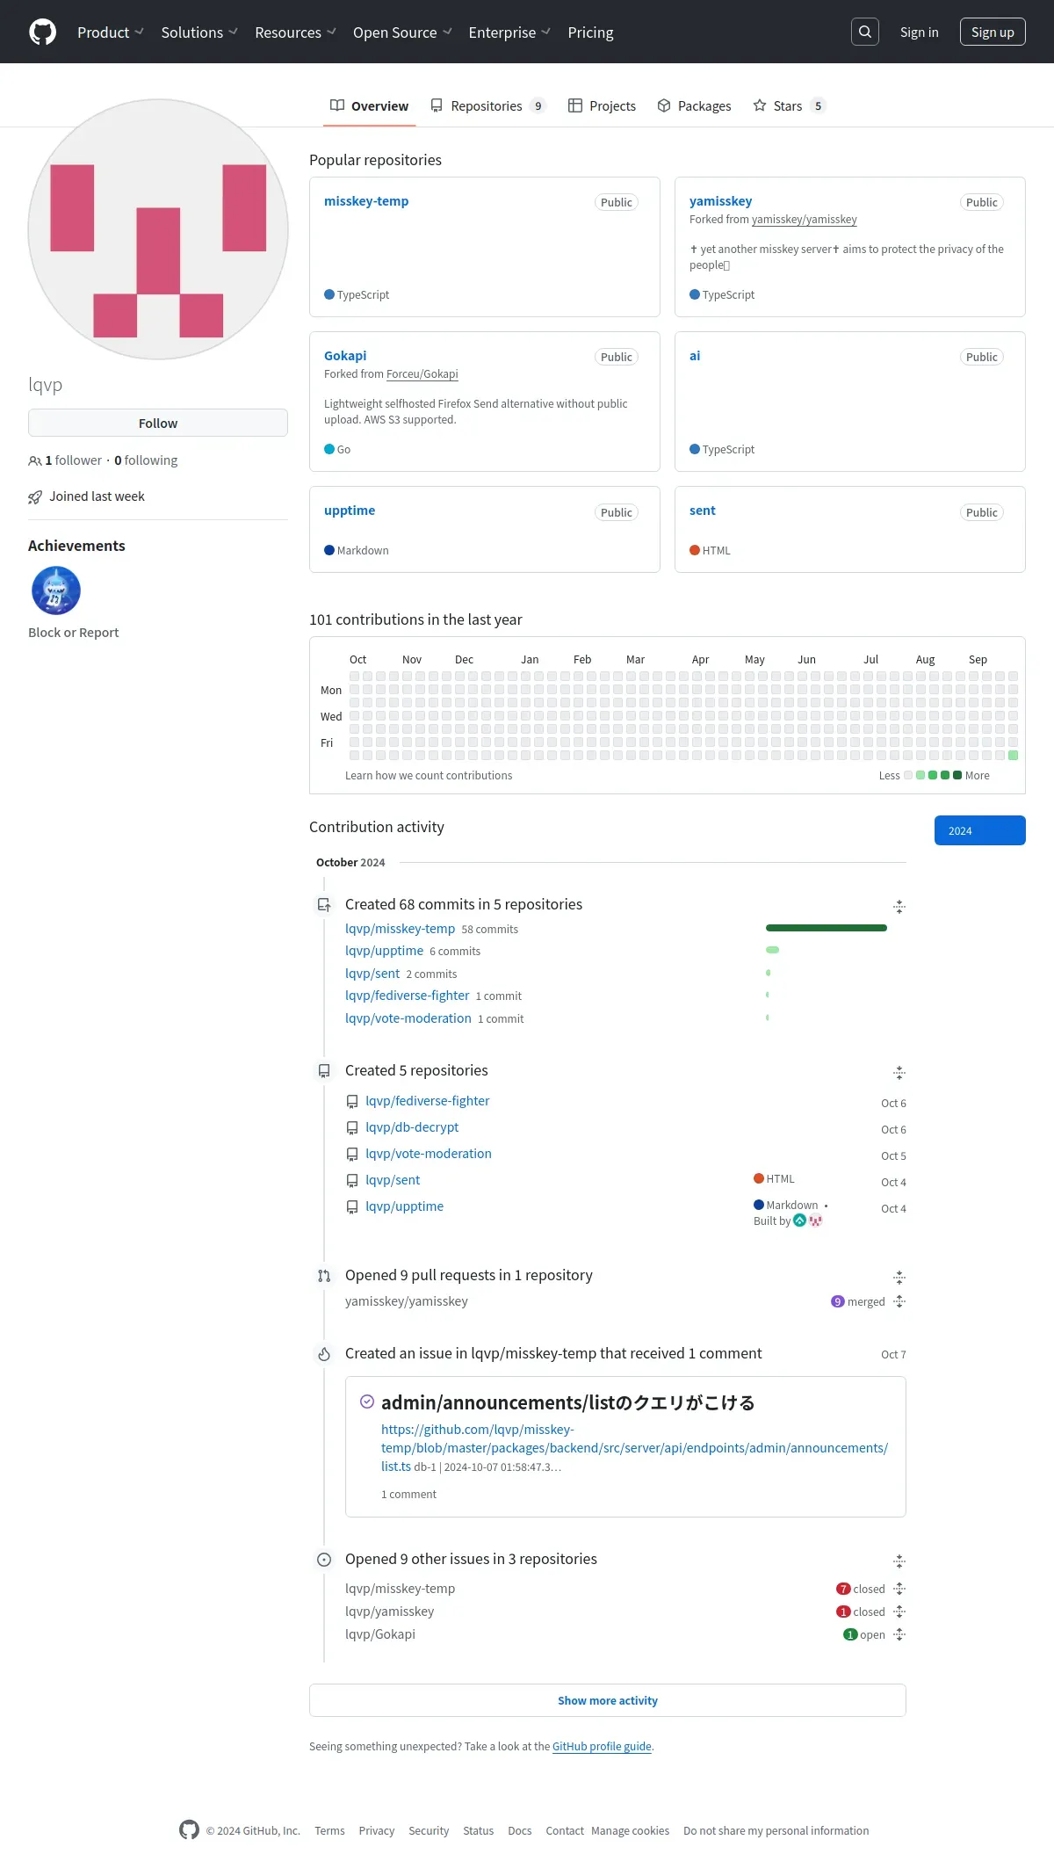Follow the user lqvp
1054x1876 pixels.
158,423
